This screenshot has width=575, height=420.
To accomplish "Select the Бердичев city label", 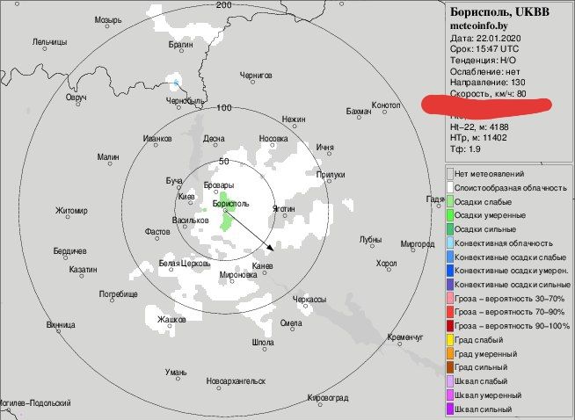I will [69, 251].
